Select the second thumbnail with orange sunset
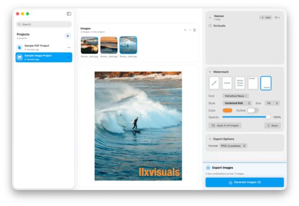The width and height of the screenshot is (299, 206). click(x=109, y=45)
